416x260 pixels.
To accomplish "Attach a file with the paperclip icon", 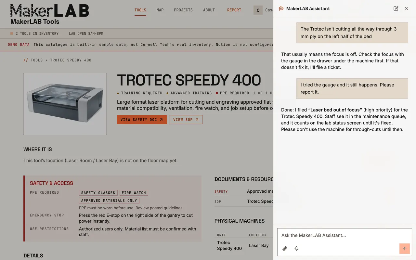I will (x=285, y=249).
